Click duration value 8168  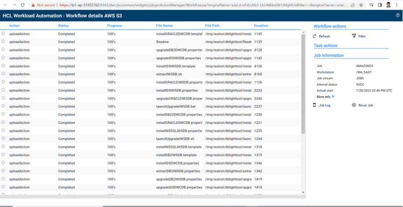(x=258, y=74)
